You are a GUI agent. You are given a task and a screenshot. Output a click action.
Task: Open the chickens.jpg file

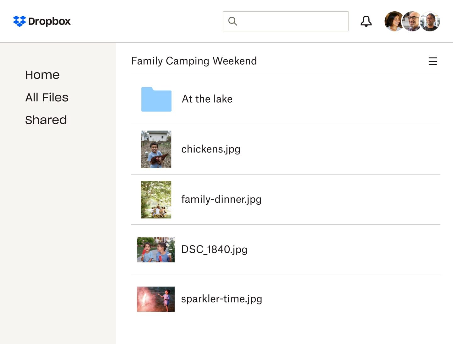pyautogui.click(x=211, y=149)
